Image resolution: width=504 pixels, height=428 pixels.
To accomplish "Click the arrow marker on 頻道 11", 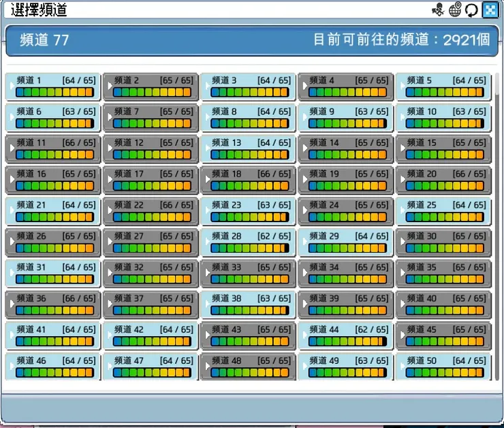I will (x=12, y=148).
